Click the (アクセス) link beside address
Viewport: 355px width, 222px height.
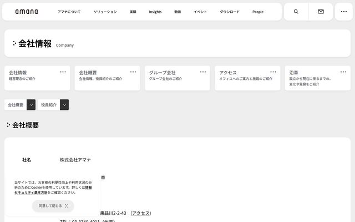(141, 213)
